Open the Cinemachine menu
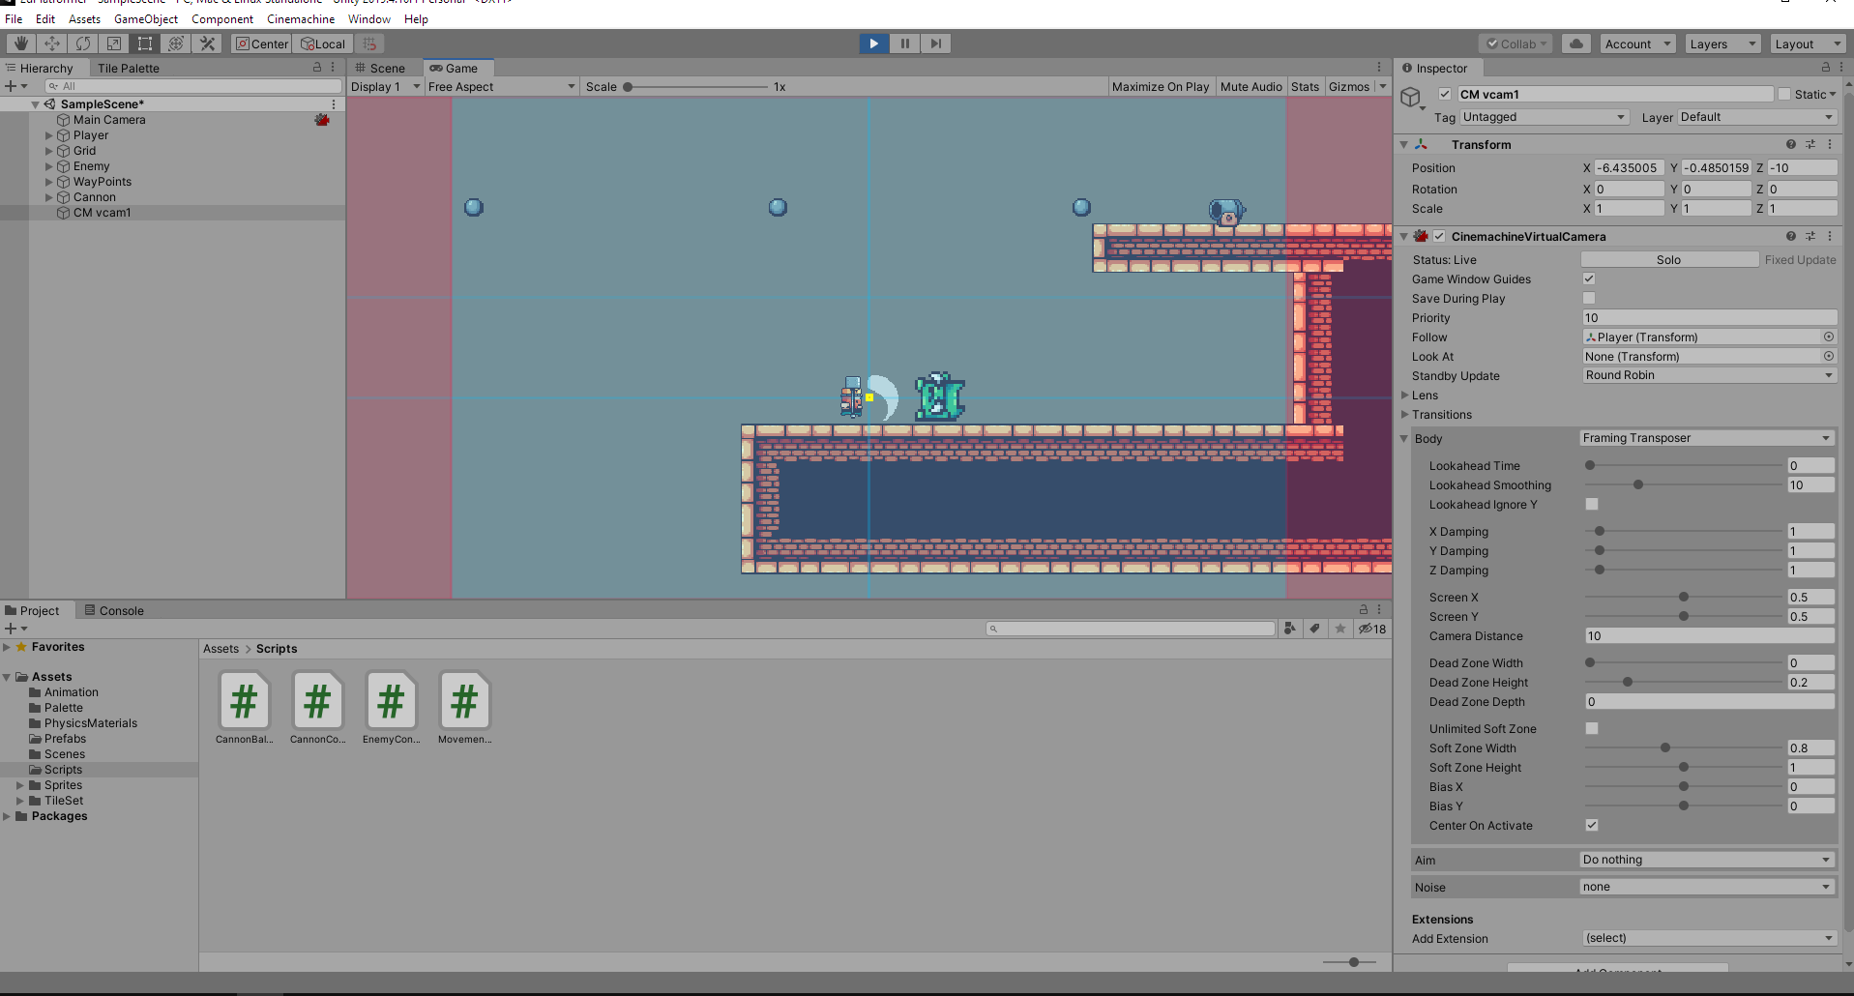This screenshot has width=1854, height=996. 300,18
